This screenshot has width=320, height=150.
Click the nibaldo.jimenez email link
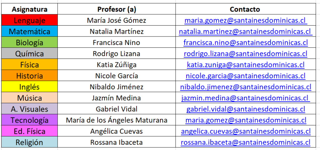[245, 87]
